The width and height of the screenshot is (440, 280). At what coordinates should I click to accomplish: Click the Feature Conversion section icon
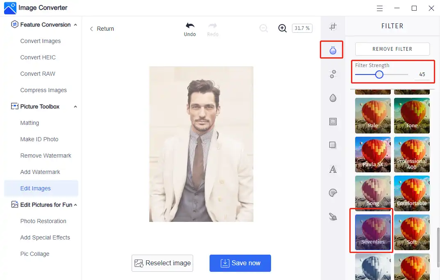click(15, 25)
